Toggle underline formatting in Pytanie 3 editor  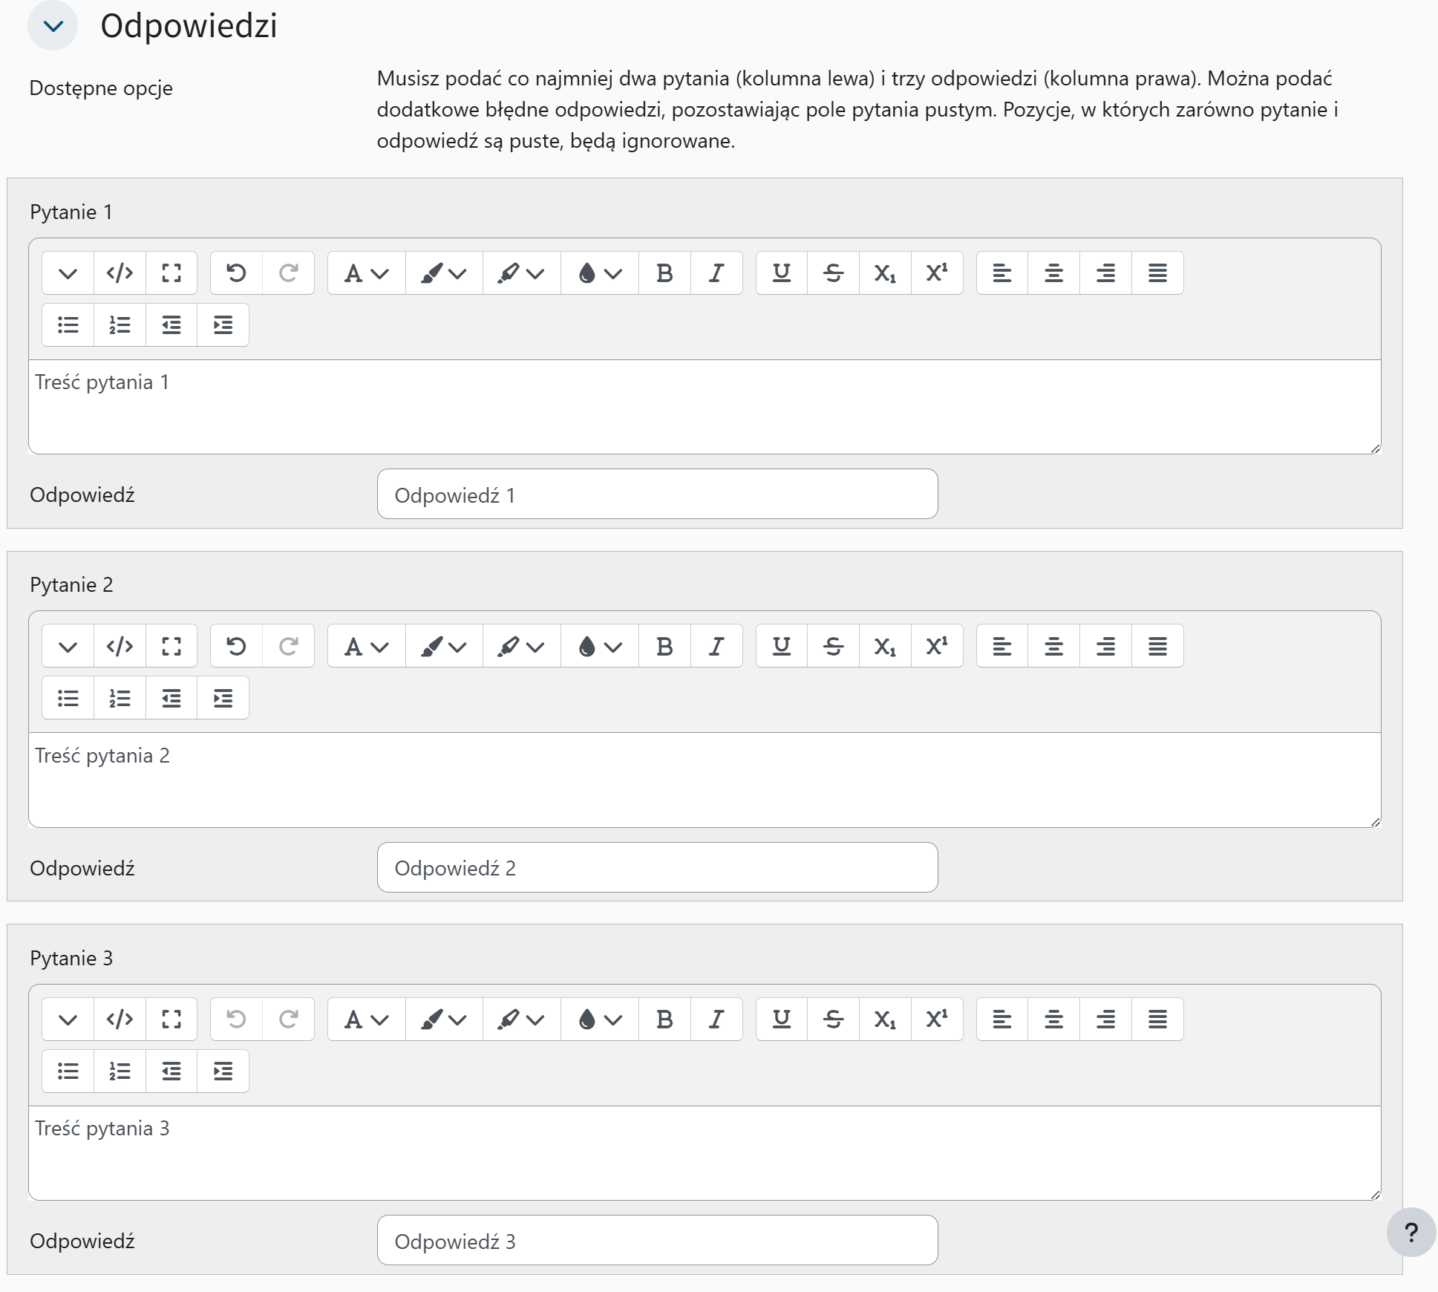(x=781, y=1019)
